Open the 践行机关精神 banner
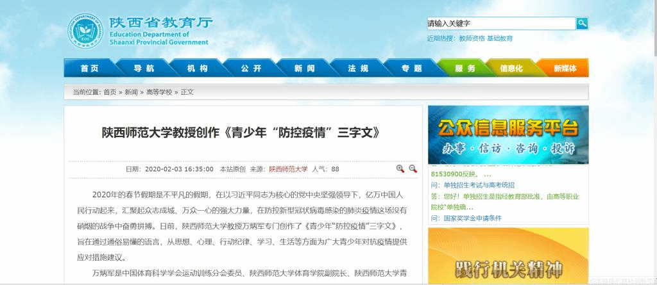The image size is (657, 285). click(508, 256)
